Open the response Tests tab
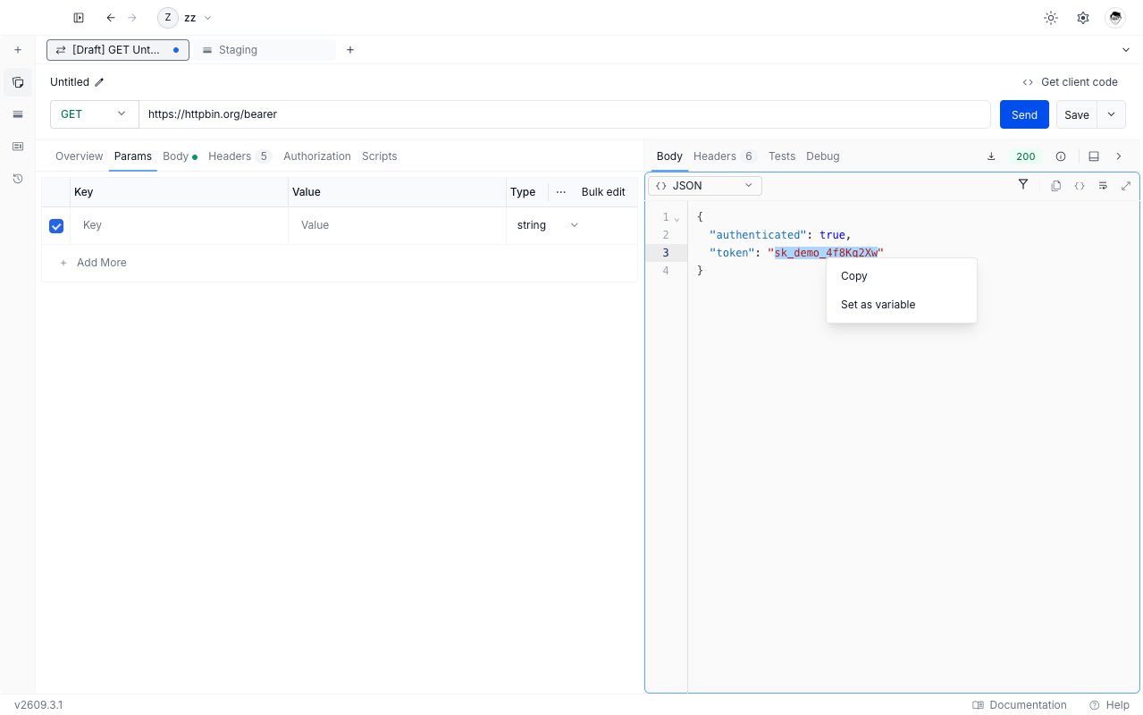 781,156
